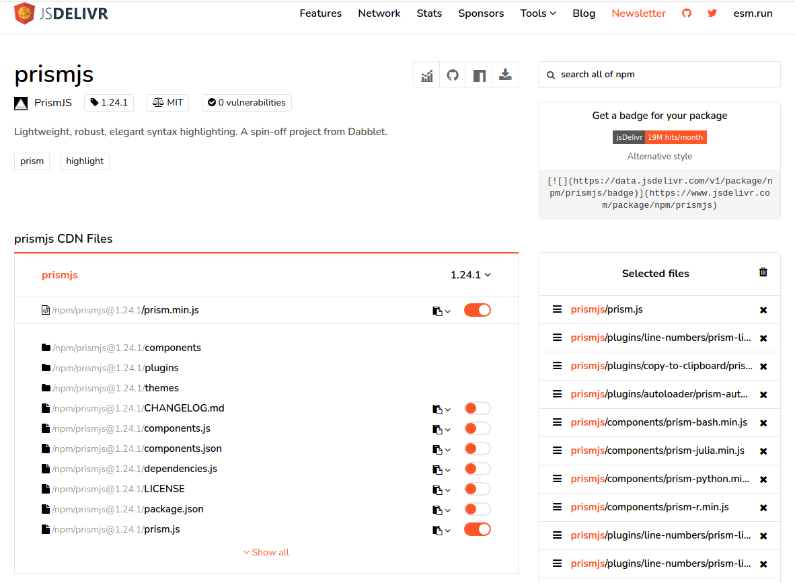Open copy options for CHANGELOG.md
This screenshot has height=583, width=795.
click(x=441, y=410)
